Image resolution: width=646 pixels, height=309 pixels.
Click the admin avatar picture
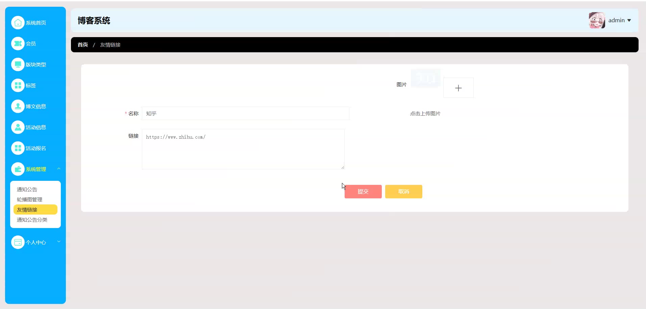tap(597, 20)
